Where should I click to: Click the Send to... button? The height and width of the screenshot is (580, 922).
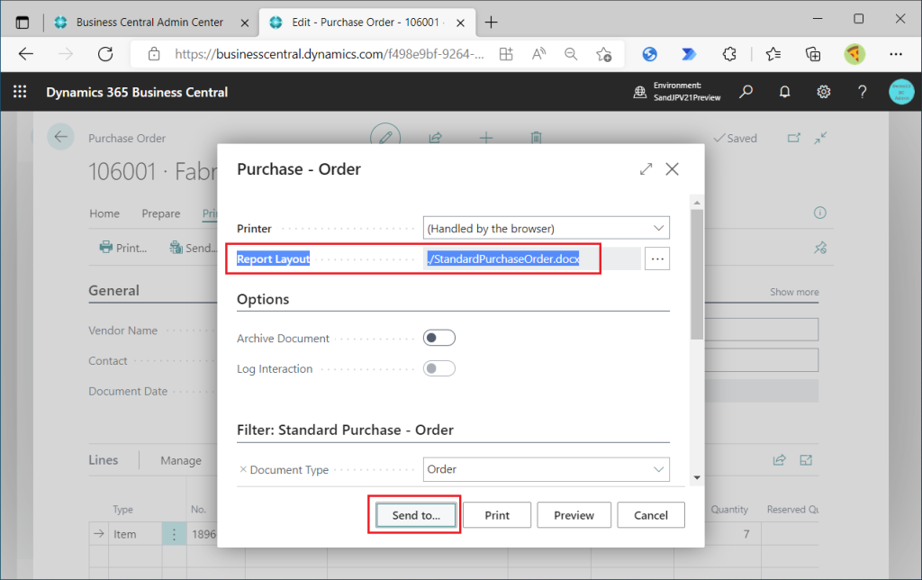click(x=416, y=515)
